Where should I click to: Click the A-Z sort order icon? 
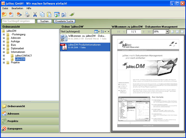click(x=102, y=31)
